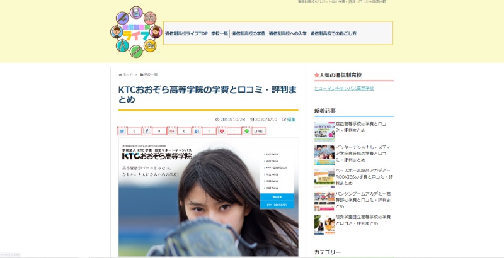This screenshot has height=258, width=504.
Task: Click thumbnail beside バンタンゲームアカデミー article
Action: coord(324,201)
